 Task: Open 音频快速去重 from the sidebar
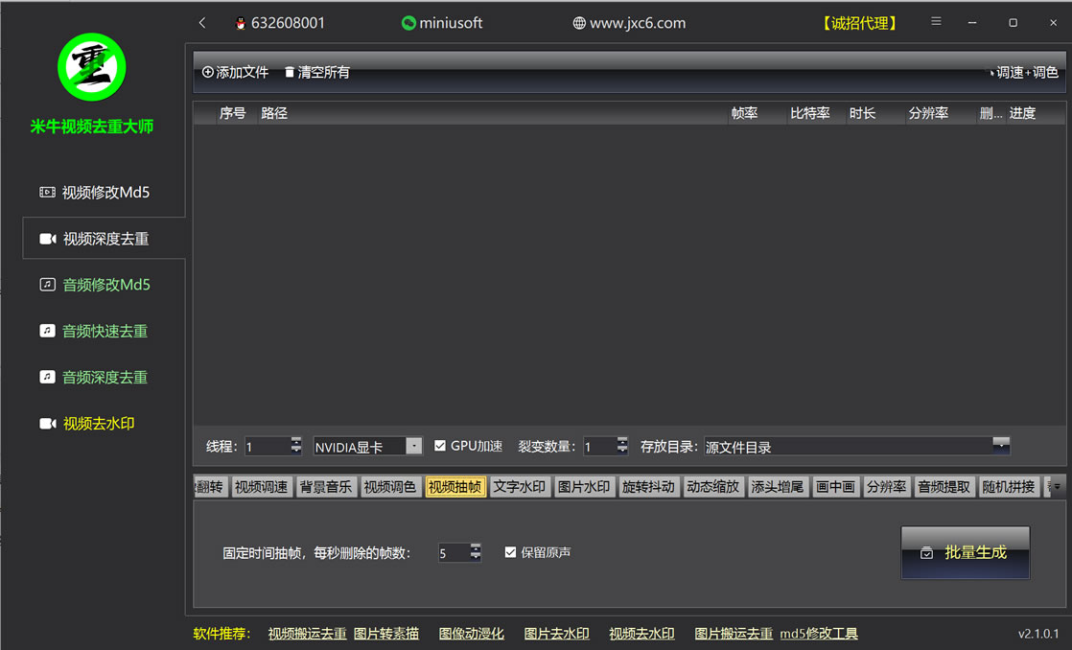[x=105, y=332]
